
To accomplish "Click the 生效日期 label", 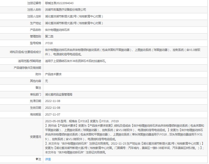I will pyautogui.click(x=35, y=108).
